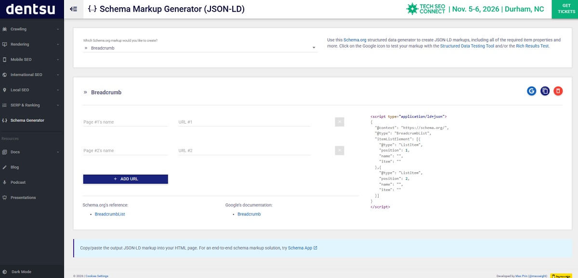Open the BreadcrumbList Schema.org reference link
Viewport: 578px width, 278px height.
click(x=110, y=214)
